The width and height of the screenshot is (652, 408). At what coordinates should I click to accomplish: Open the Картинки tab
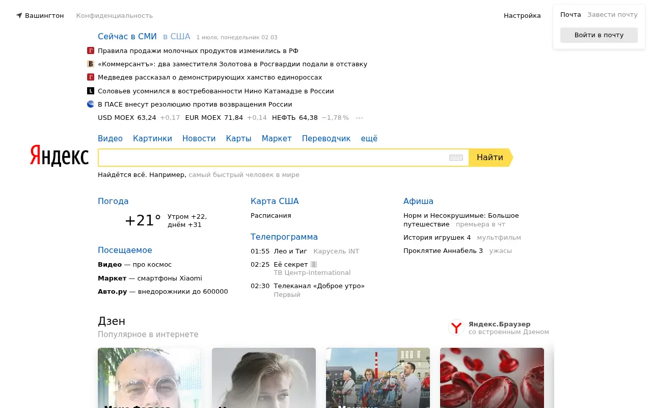coord(152,138)
